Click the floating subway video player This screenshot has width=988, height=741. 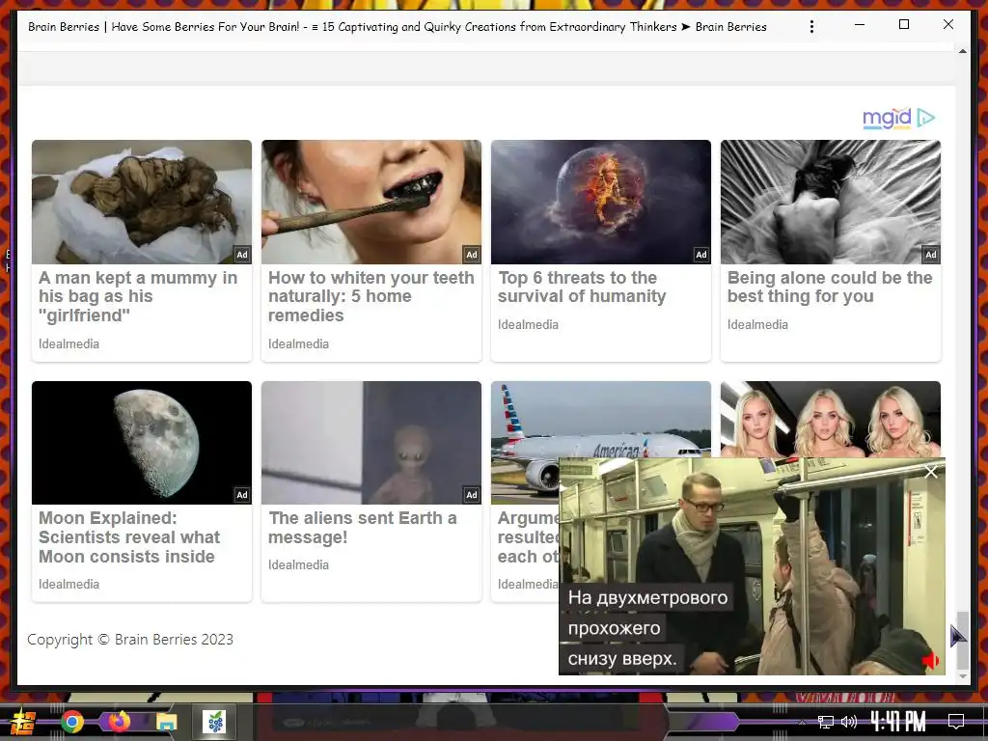click(x=752, y=566)
